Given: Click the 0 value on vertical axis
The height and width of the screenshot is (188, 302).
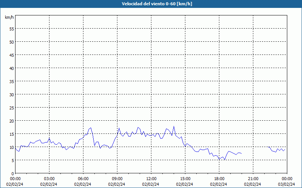Looking at the screenshot, I should click(x=13, y=174).
